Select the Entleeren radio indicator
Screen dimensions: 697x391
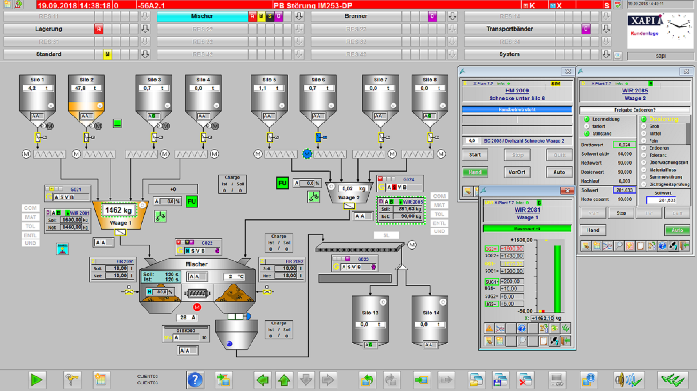click(x=644, y=148)
